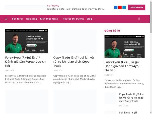Click the light-blue social media icon
The height and width of the screenshot is (114, 152).
[124, 7]
